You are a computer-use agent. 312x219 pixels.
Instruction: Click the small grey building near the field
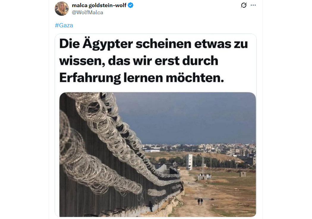[x=243, y=174]
